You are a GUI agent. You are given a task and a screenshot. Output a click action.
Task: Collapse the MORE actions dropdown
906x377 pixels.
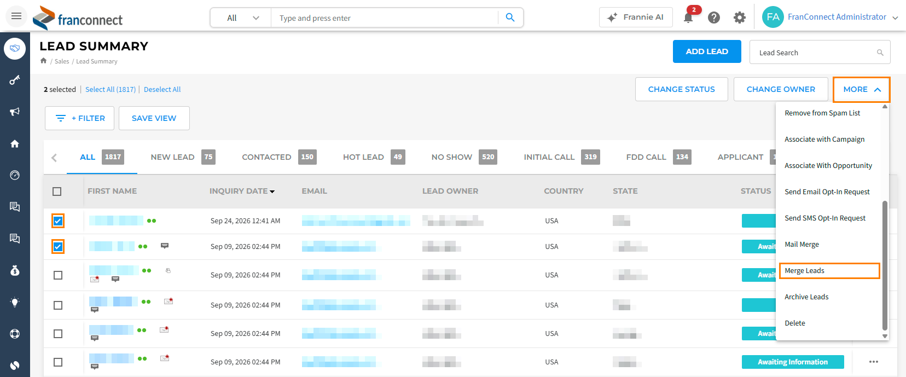tap(862, 89)
